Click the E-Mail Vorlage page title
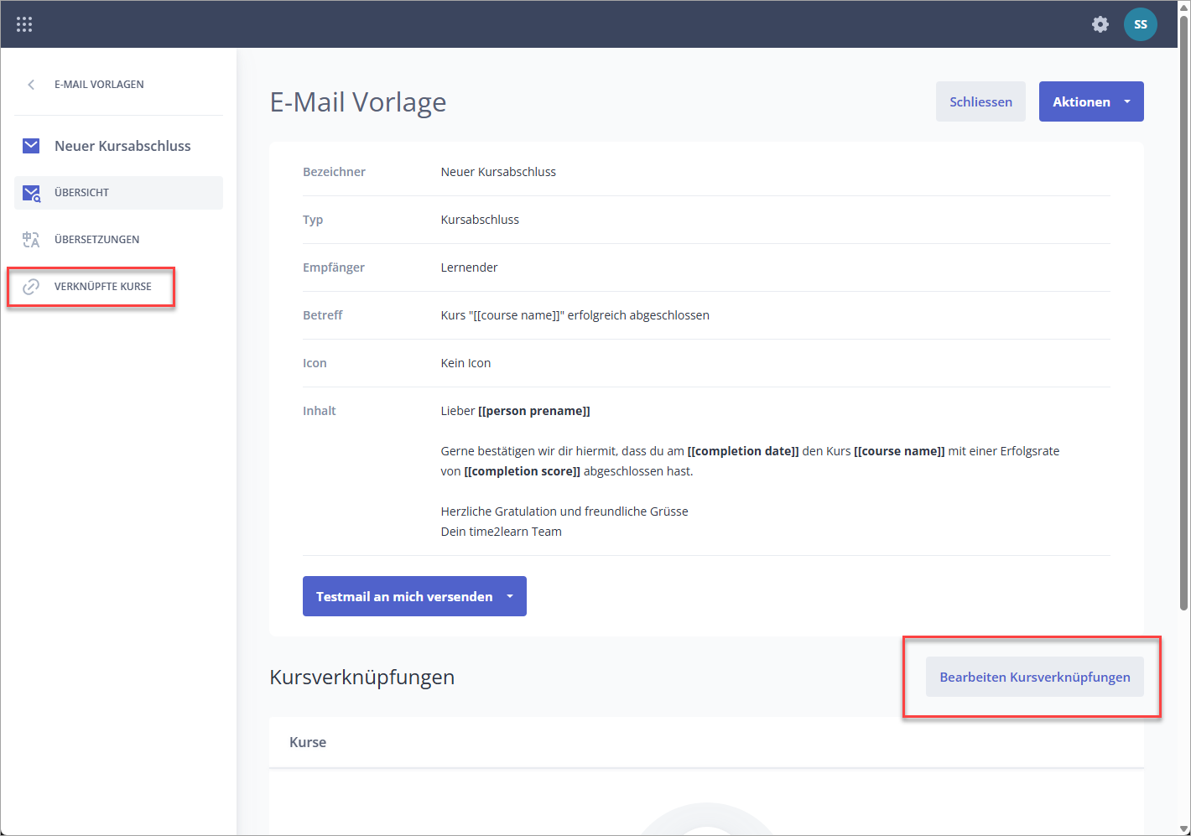1191x836 pixels. (358, 102)
